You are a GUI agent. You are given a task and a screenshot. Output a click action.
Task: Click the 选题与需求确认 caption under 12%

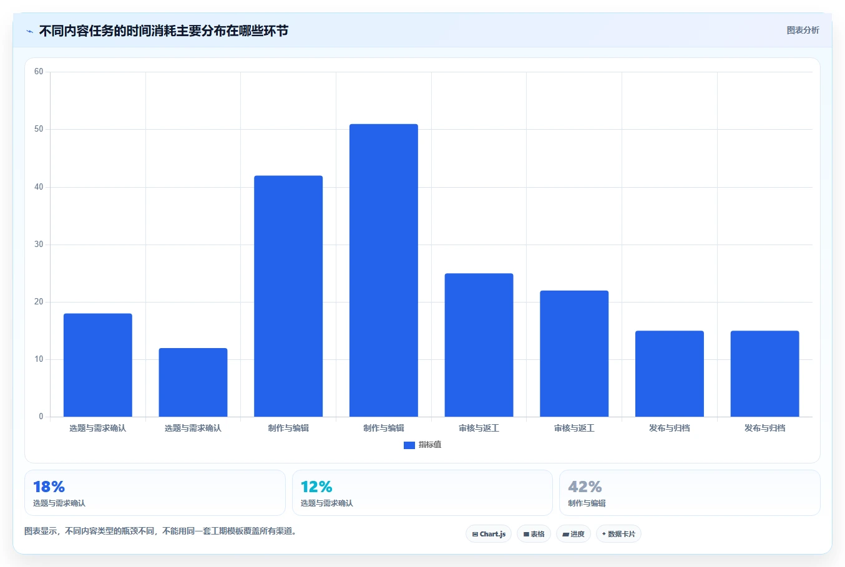[x=326, y=503]
